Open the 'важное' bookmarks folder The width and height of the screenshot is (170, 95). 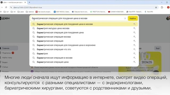(30, 12)
